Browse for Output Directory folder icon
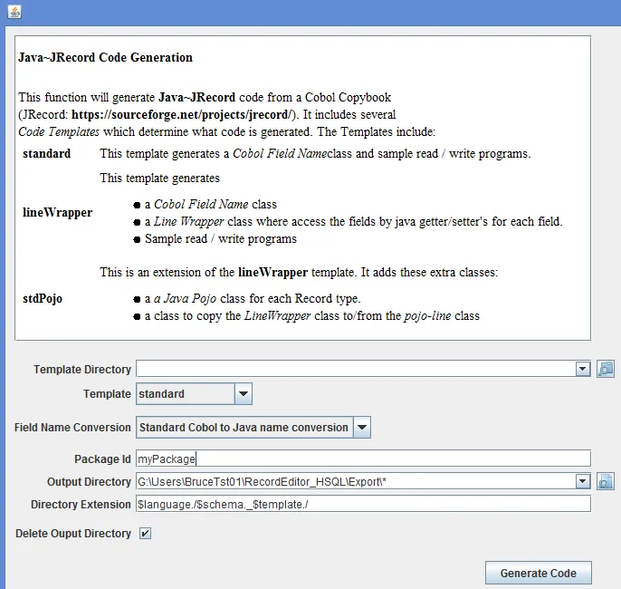 [x=606, y=481]
